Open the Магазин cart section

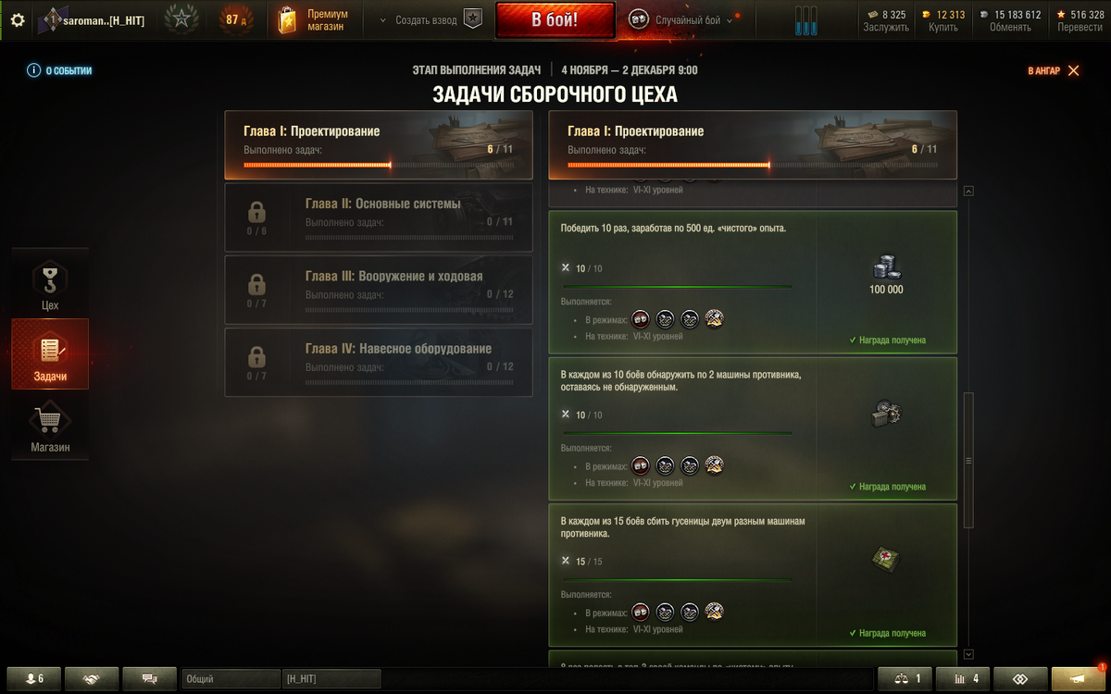click(x=50, y=427)
